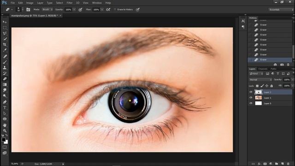Image resolution: width=295 pixels, height=166 pixels.
Task: Open the brush preset picker dropdown
Action: click(x=23, y=10)
